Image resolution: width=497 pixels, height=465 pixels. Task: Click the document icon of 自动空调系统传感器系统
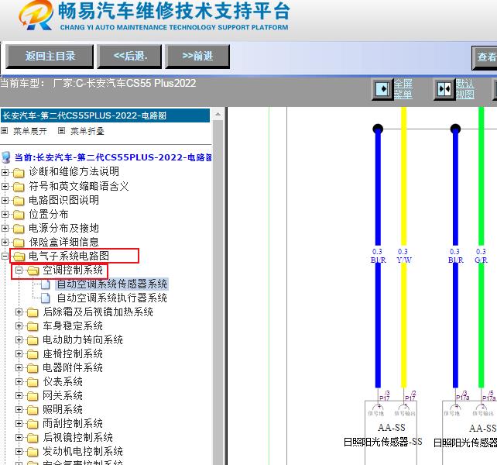pos(46,284)
